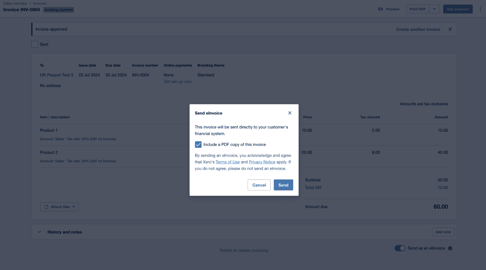Open the UK Peppol Test 2 contact
Viewport: 486px width, 270px height.
pyautogui.click(x=57, y=75)
